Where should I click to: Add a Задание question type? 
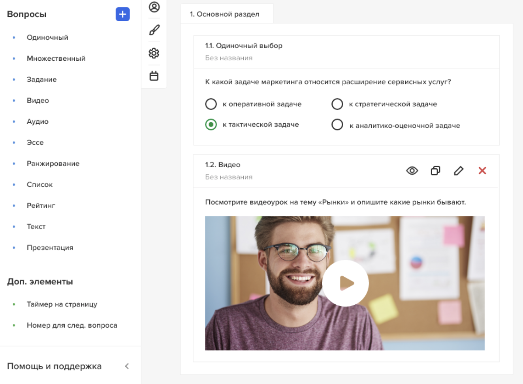(x=41, y=79)
